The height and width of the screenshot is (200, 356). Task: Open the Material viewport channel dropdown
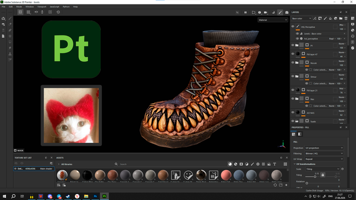(273, 20)
